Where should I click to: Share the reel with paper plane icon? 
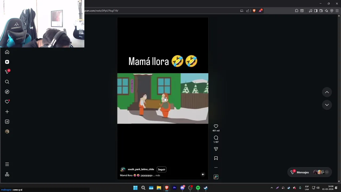tap(216, 149)
